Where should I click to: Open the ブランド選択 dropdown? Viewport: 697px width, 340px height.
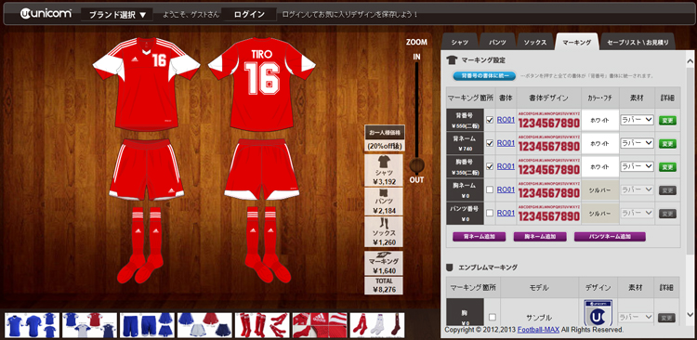tap(117, 14)
